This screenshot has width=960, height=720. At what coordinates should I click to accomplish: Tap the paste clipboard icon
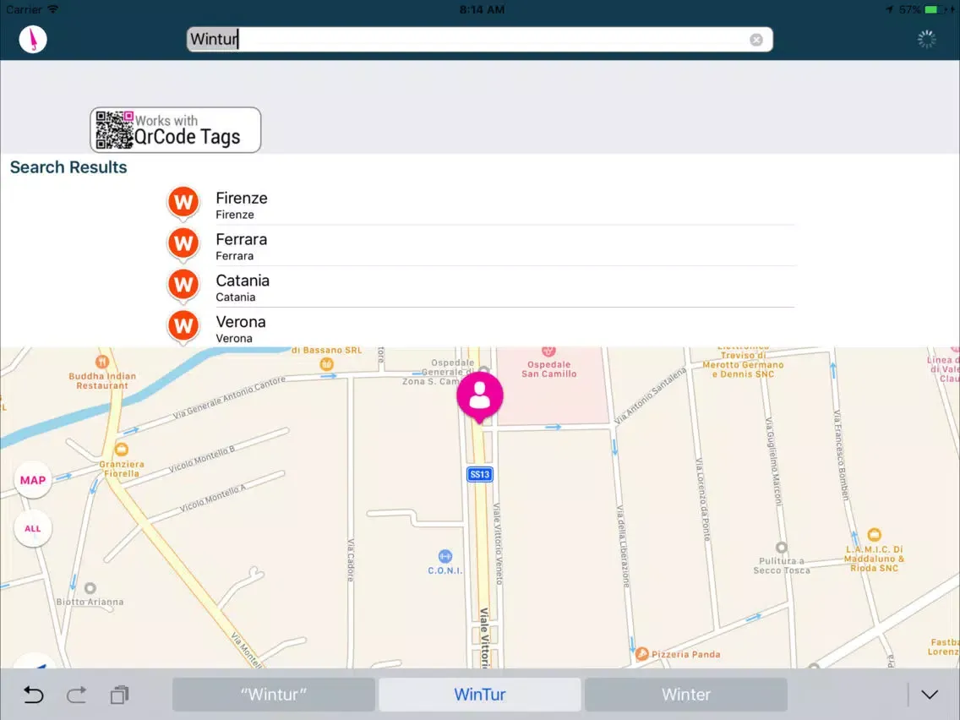pyautogui.click(x=119, y=695)
